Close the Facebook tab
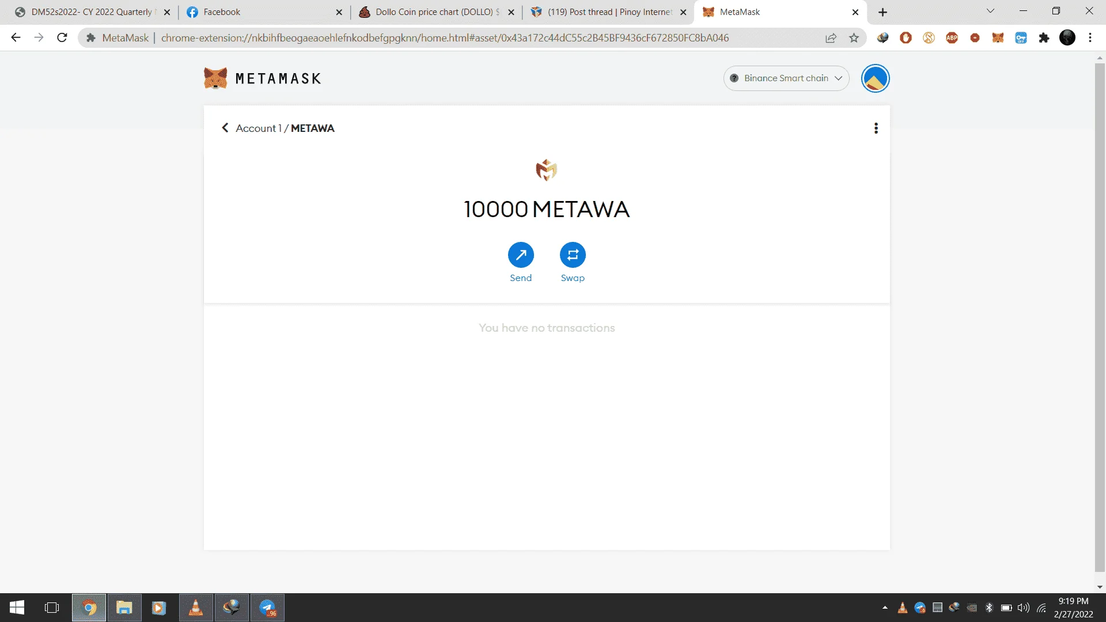This screenshot has height=622, width=1106. click(339, 12)
